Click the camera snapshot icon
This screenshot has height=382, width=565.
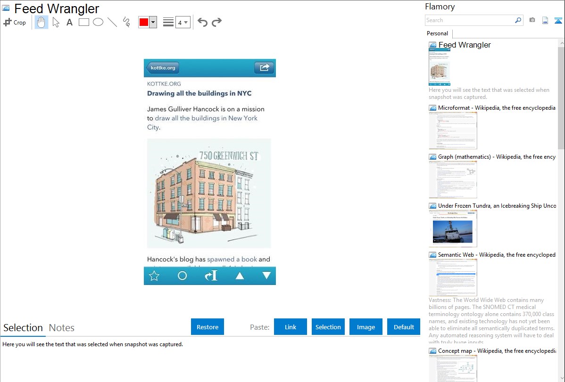coord(532,20)
